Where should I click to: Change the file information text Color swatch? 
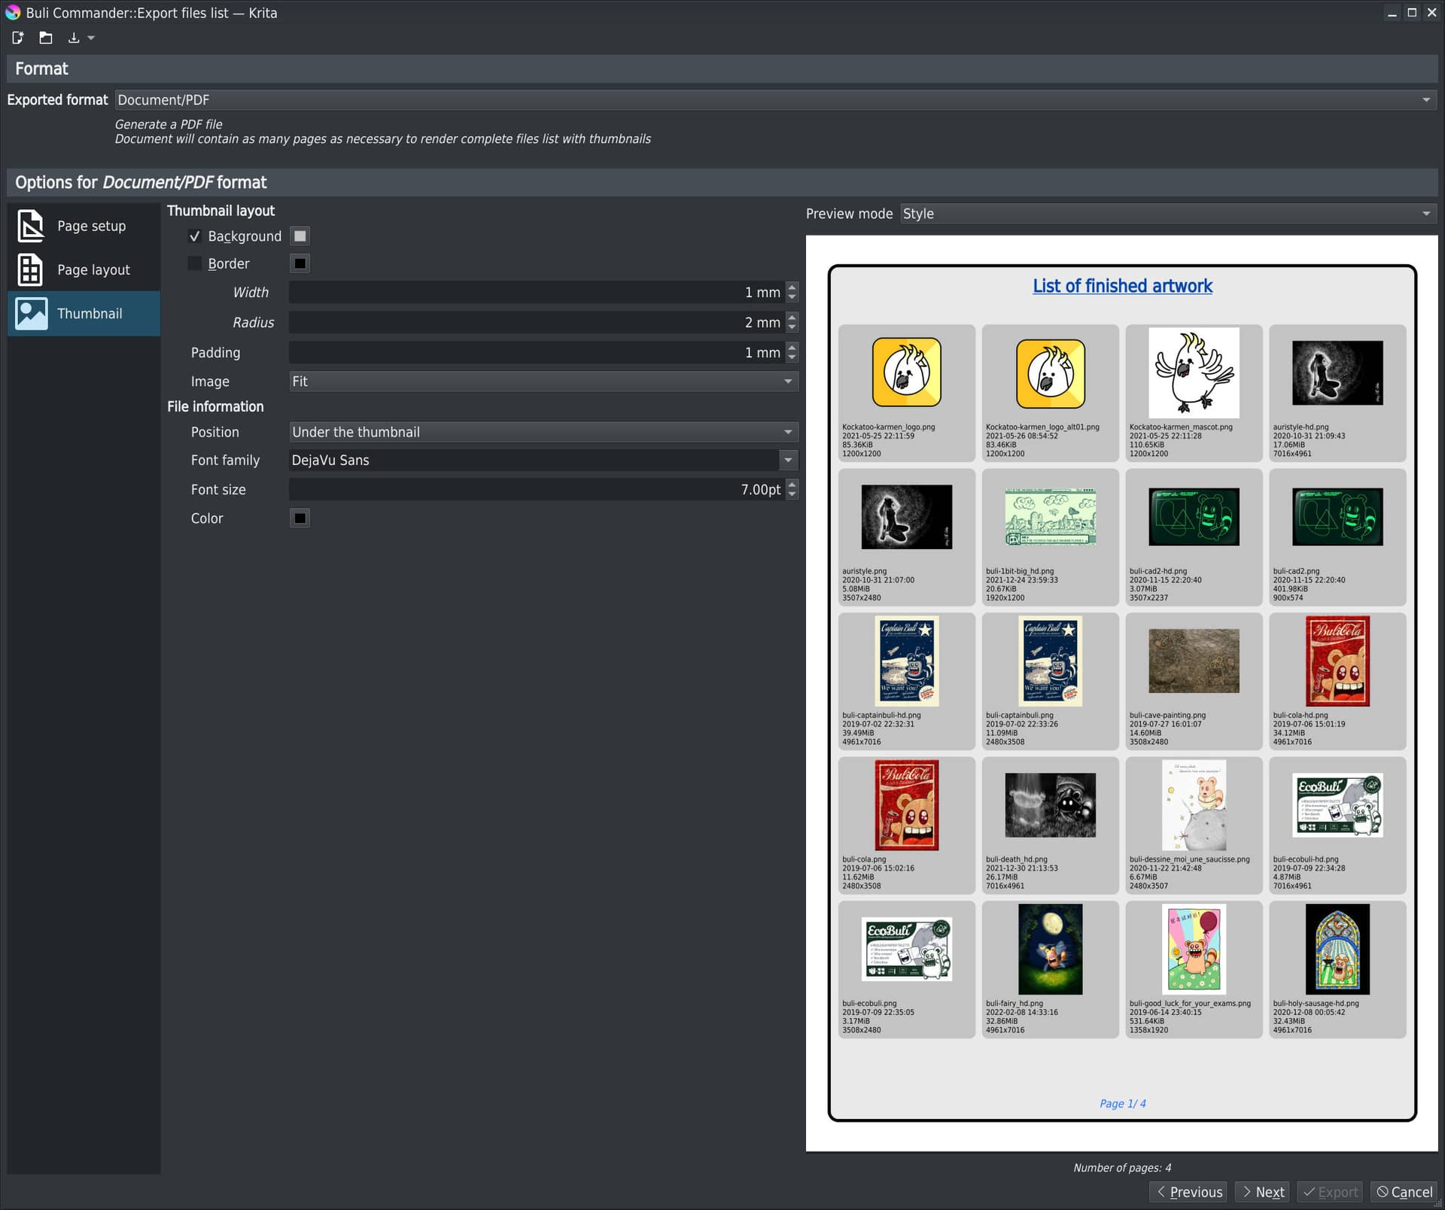click(300, 518)
